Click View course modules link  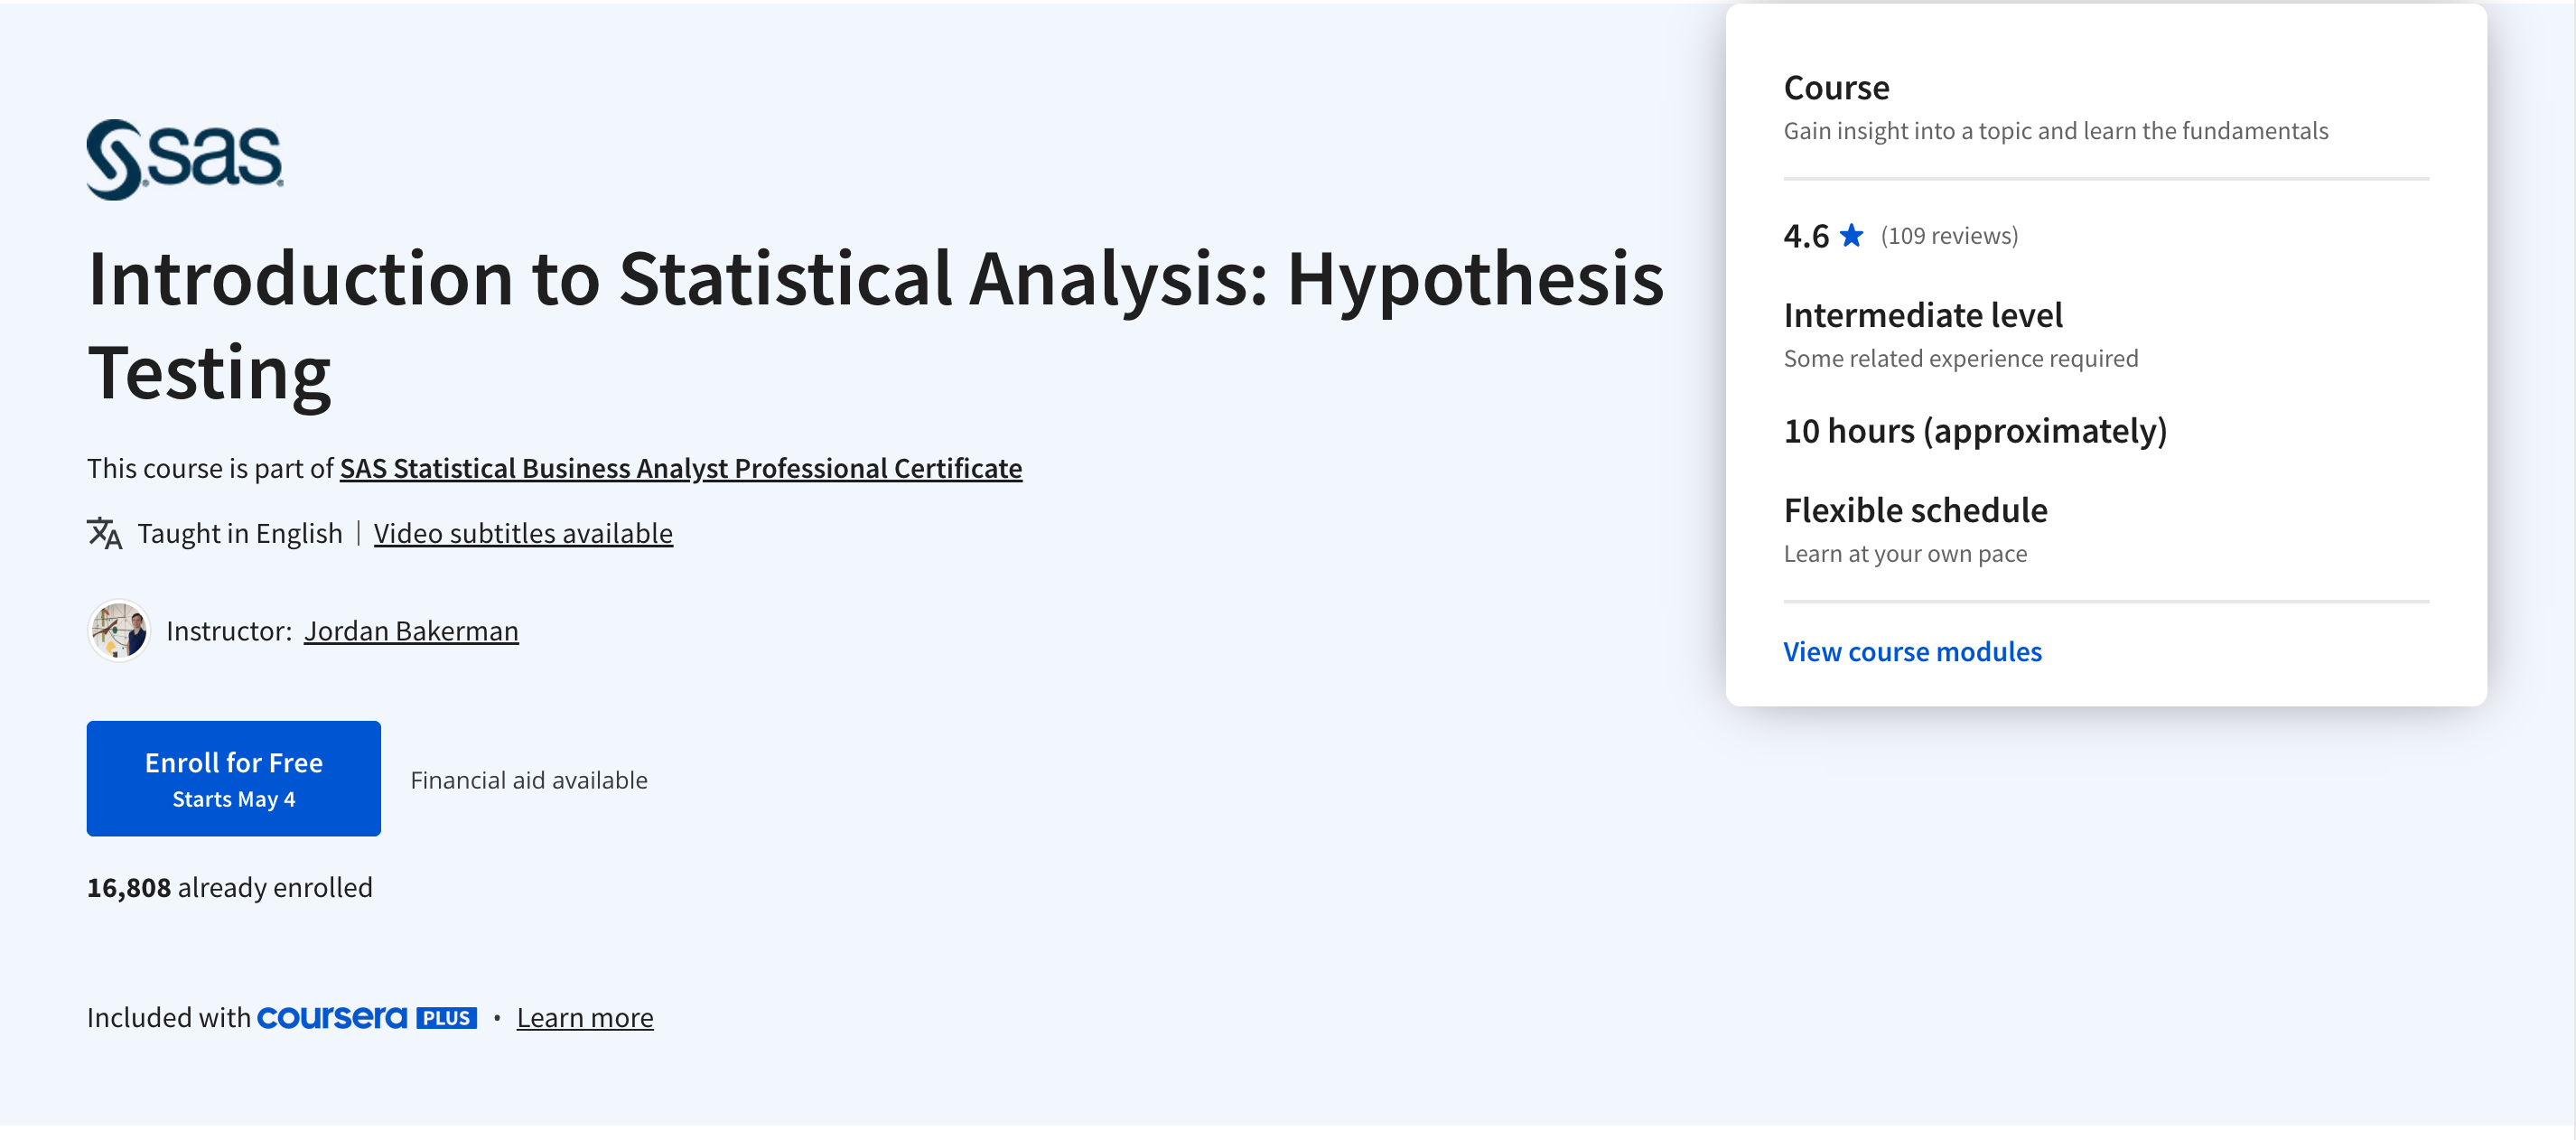coord(1912,652)
